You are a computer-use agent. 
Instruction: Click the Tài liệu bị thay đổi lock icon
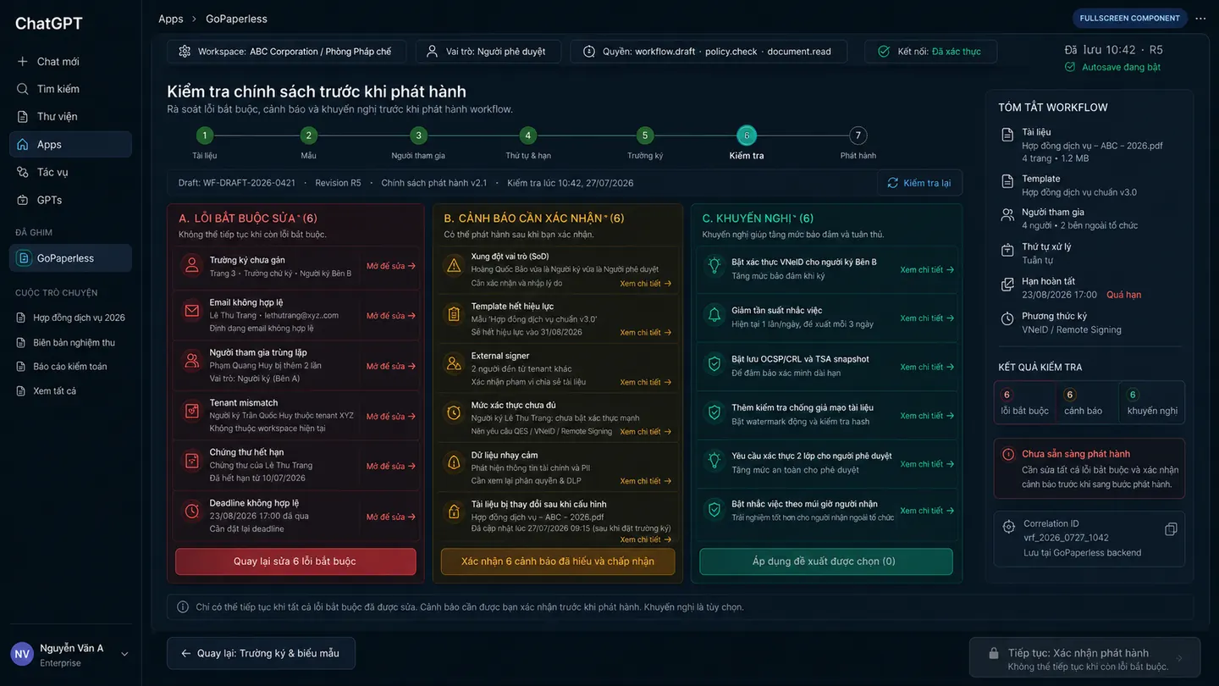click(455, 511)
